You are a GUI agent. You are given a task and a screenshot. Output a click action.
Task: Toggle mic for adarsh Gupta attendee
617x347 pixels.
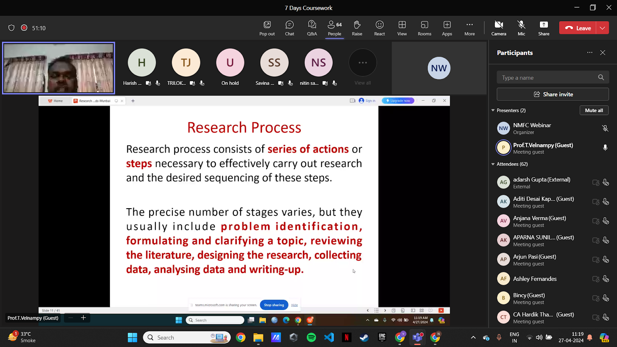pos(606,182)
